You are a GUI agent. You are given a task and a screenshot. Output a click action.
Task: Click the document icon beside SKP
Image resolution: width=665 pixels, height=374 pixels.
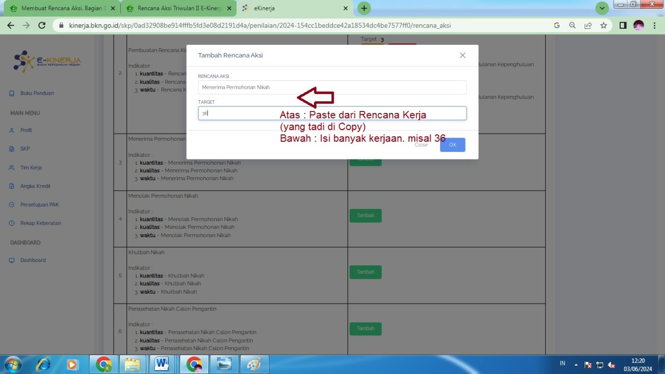(x=12, y=149)
